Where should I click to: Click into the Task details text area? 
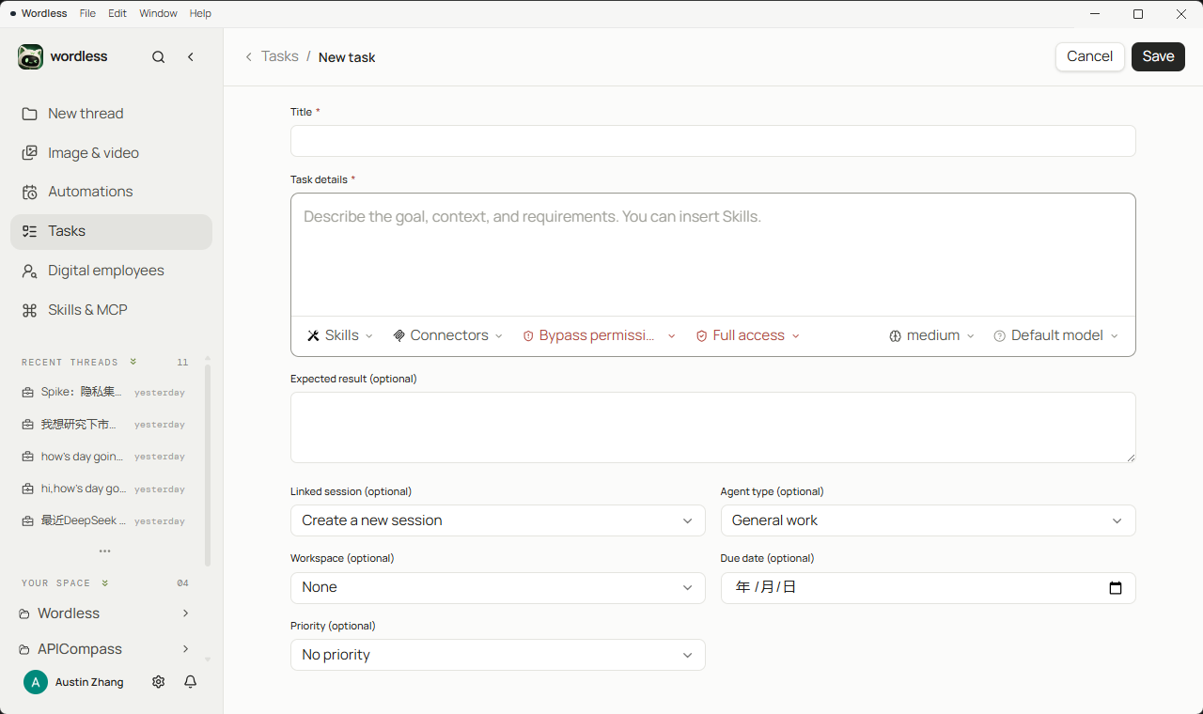tap(713, 255)
